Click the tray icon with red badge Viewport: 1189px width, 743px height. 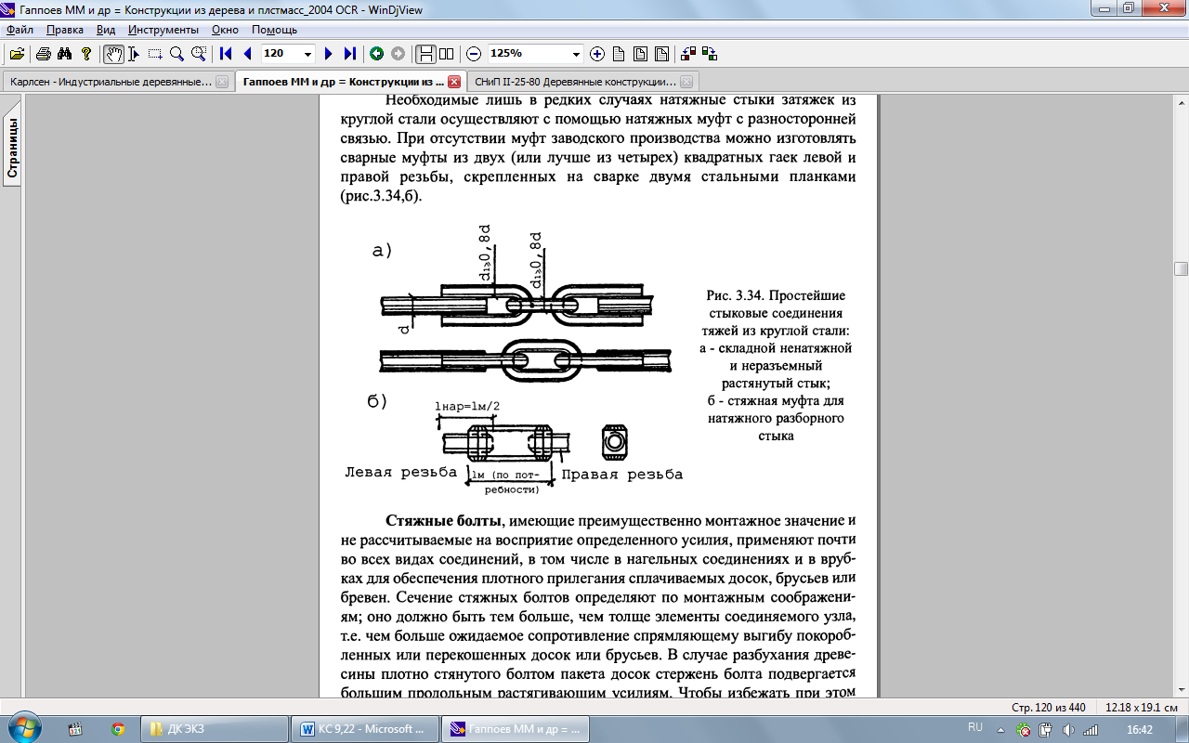point(1023,729)
